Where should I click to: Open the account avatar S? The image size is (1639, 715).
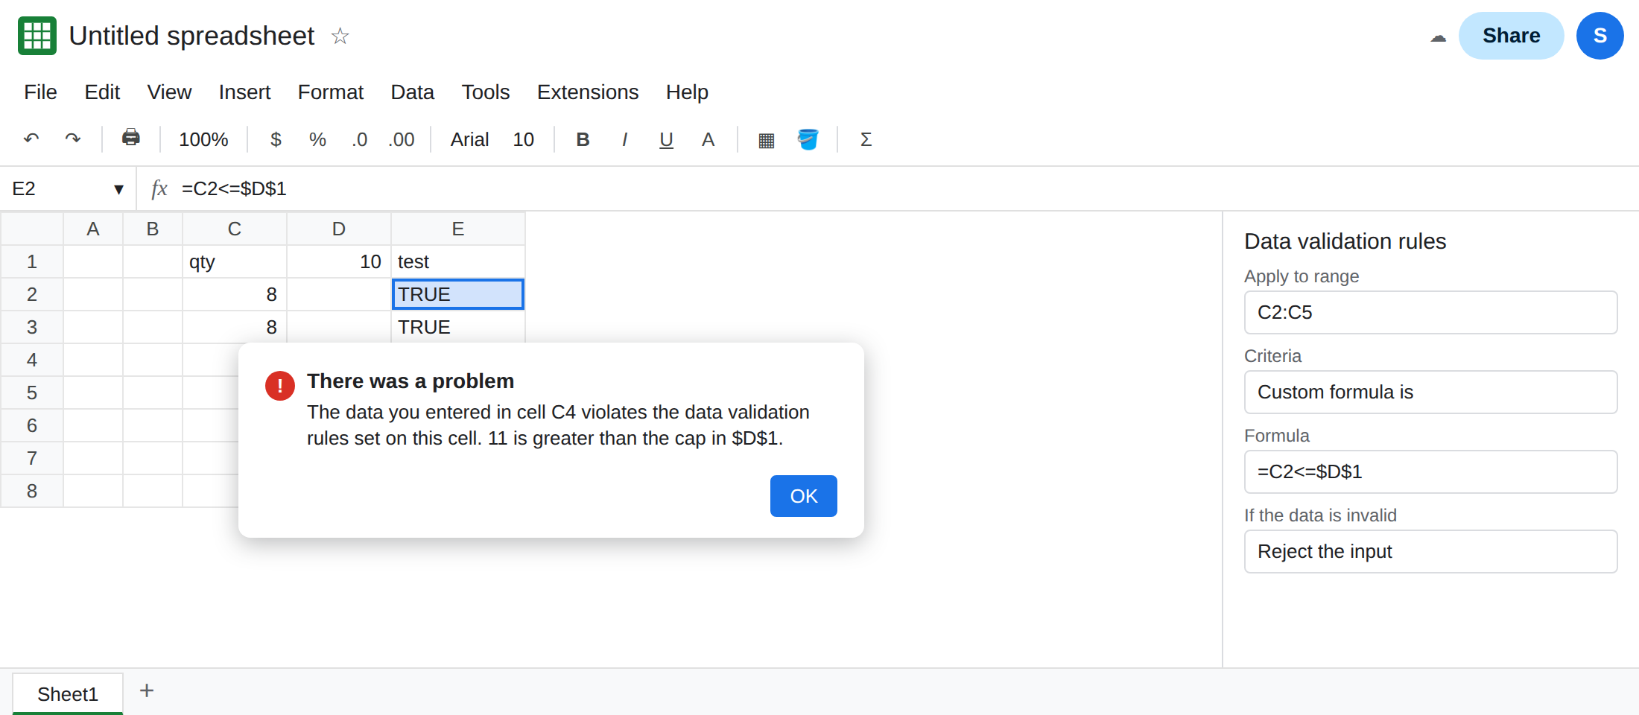(x=1600, y=36)
